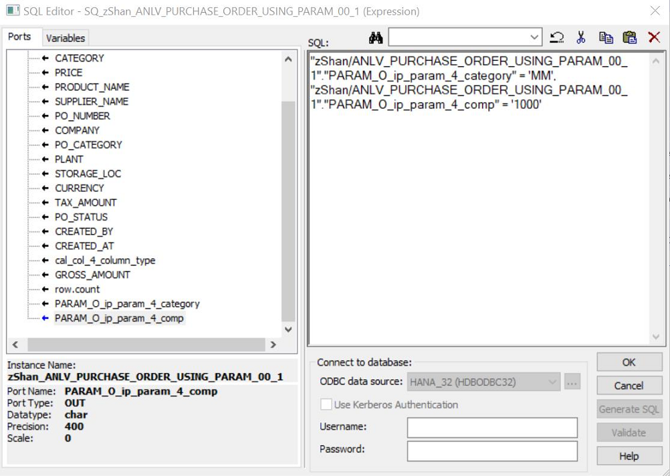This screenshot has width=670, height=476.
Task: Open the ODBC data source dropdown
Action: click(x=483, y=382)
